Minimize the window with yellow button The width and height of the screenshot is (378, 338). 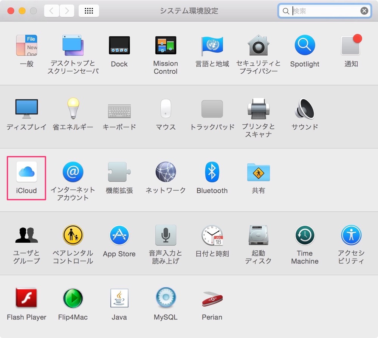click(22, 11)
